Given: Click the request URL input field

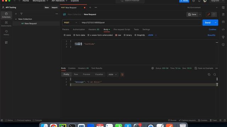Looking at the screenshot, I should [x=140, y=23].
